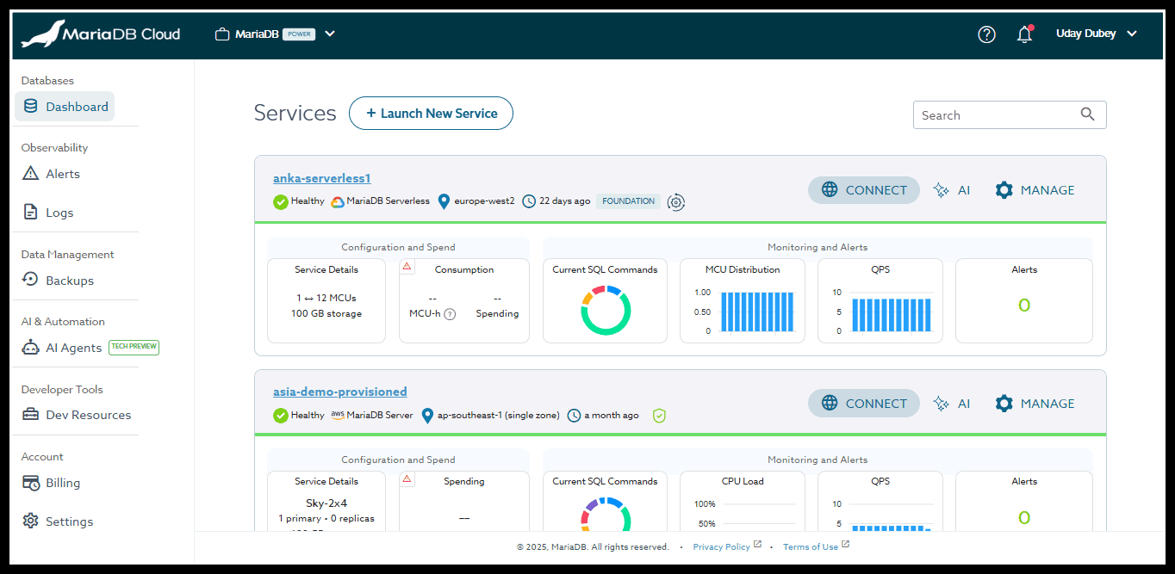Click the Billing card icon

coord(31,483)
